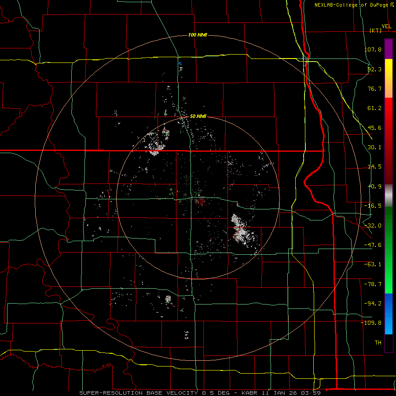Screen dimensions: 396x396
Task: Select the -16.5 scale value
Action: tap(373, 206)
